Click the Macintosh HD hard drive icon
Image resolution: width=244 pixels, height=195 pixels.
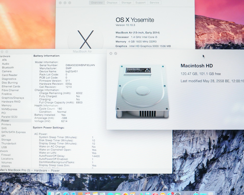(x=142, y=92)
